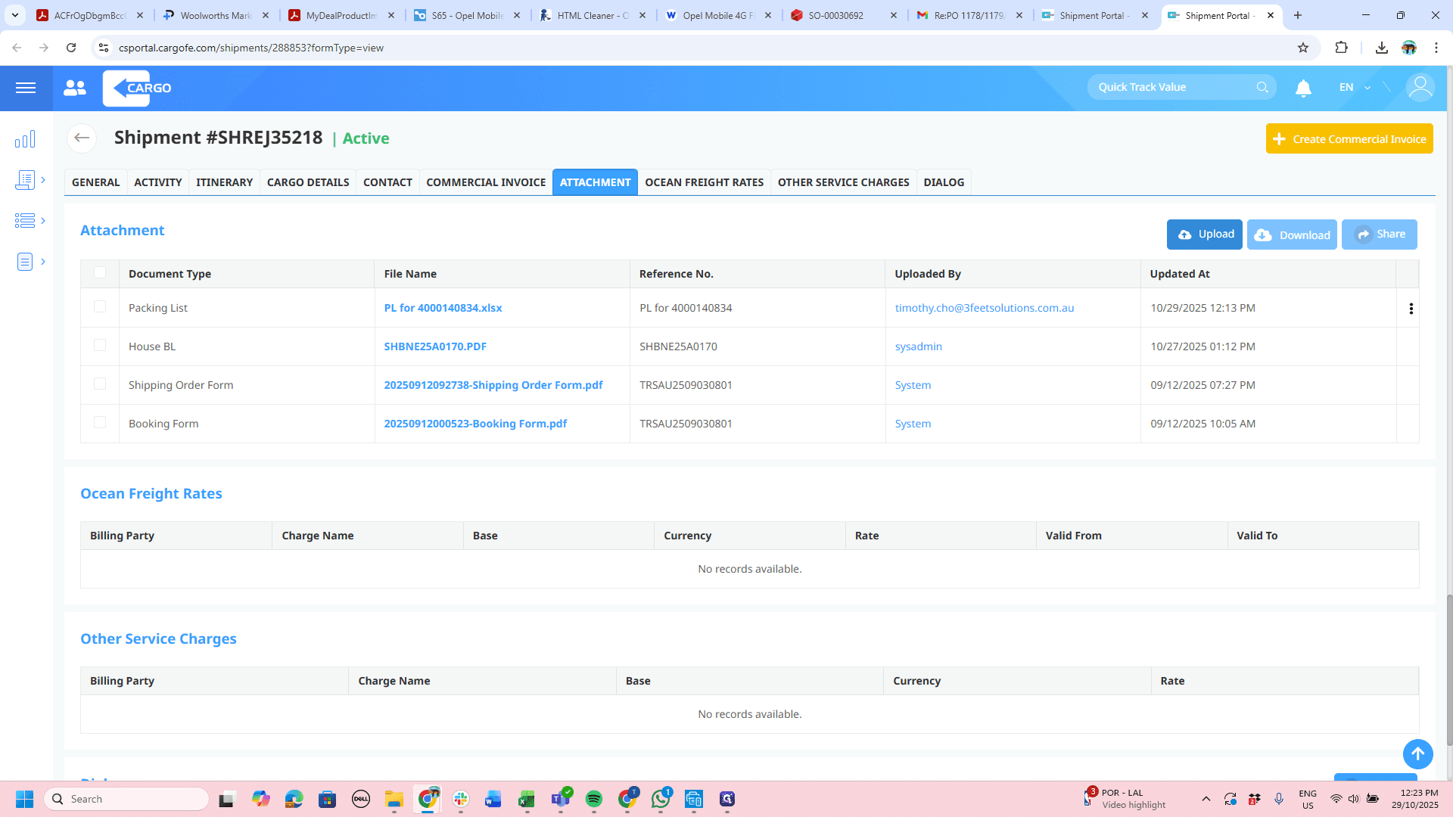Screen dimensions: 1453x817
Task: Check the Packing List row checkbox
Action: click(x=100, y=306)
